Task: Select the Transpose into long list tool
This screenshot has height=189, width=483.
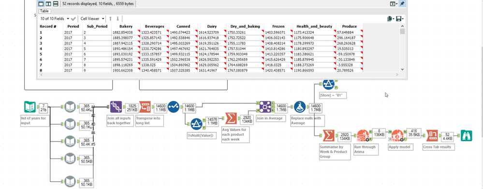Action: pyautogui.click(x=145, y=107)
